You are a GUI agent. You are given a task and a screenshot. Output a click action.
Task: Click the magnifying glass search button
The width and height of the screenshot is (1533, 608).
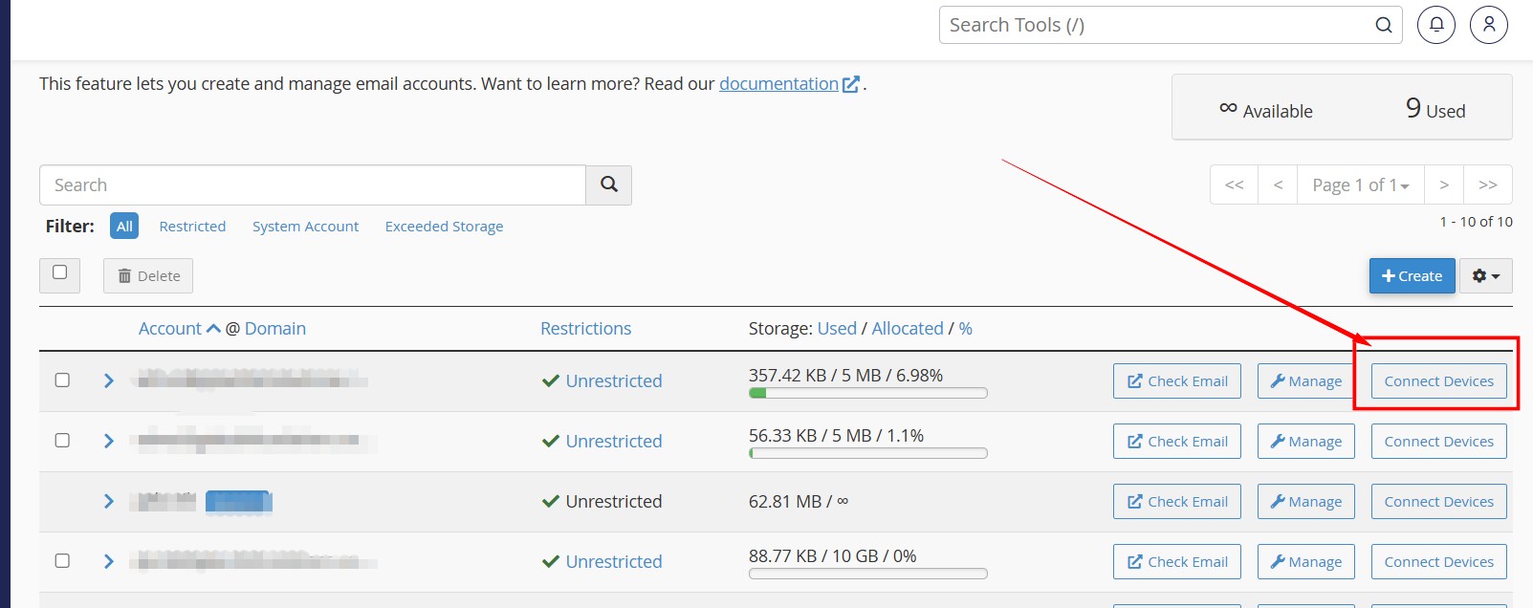pos(608,185)
